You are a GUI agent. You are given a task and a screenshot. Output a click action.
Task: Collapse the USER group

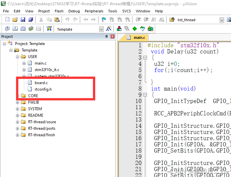(17, 57)
